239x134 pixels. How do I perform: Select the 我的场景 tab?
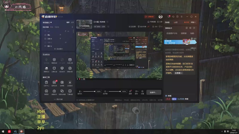46,27
